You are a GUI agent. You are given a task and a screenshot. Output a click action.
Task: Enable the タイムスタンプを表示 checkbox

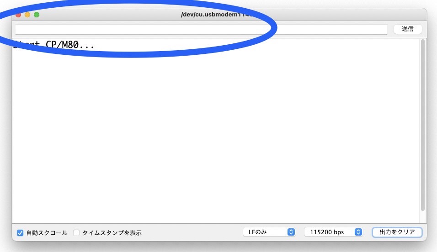click(76, 233)
